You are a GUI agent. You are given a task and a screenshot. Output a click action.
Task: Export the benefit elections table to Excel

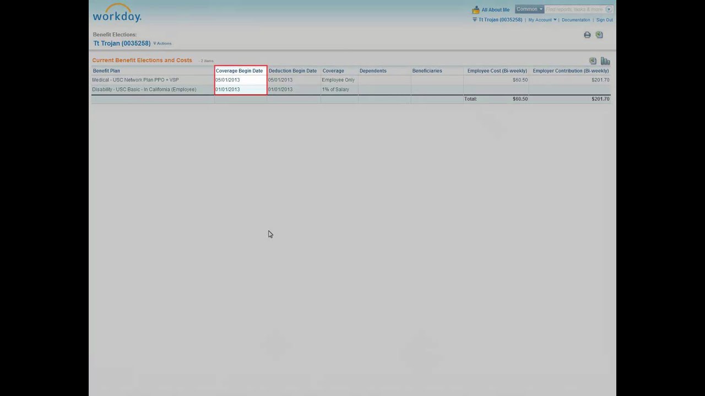click(x=593, y=61)
